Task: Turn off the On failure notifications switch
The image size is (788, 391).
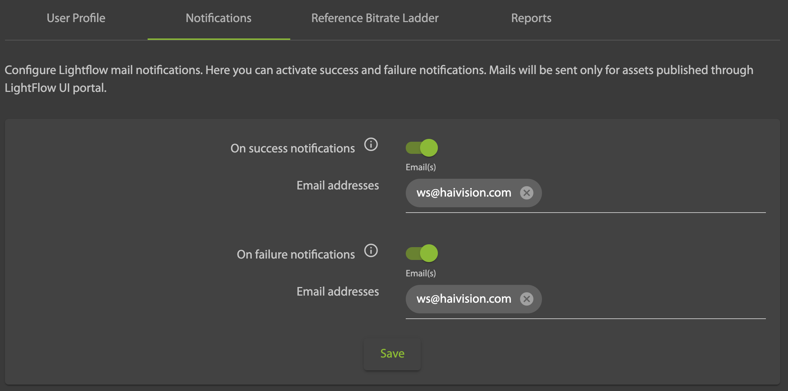Action: 422,254
